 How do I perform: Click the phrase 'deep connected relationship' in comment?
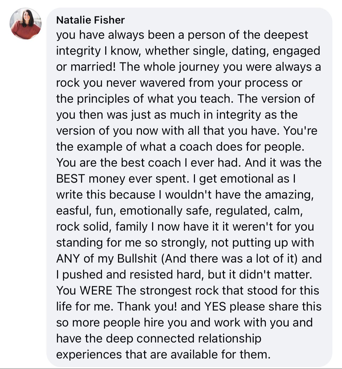pos(184,339)
